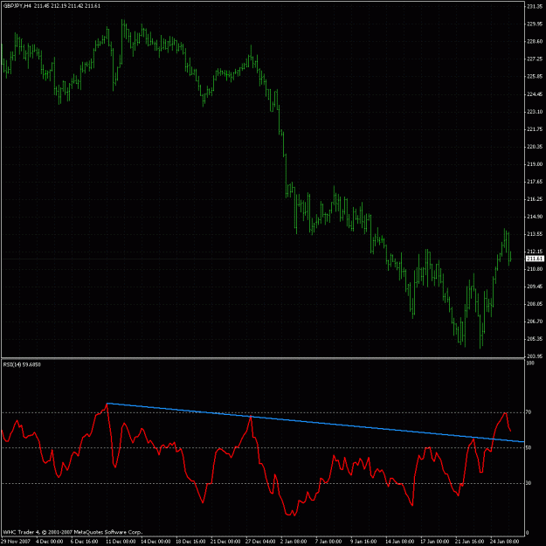Click the 214.90 price axis label
This screenshot has height=546, width=546.
point(535,217)
